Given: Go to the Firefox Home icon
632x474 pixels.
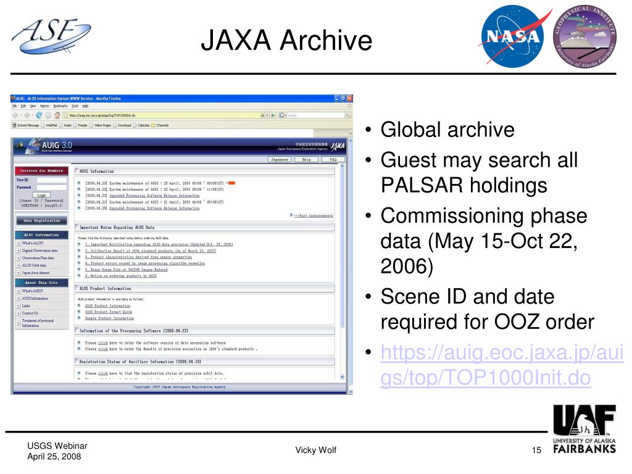Looking at the screenshot, I should click(x=57, y=115).
